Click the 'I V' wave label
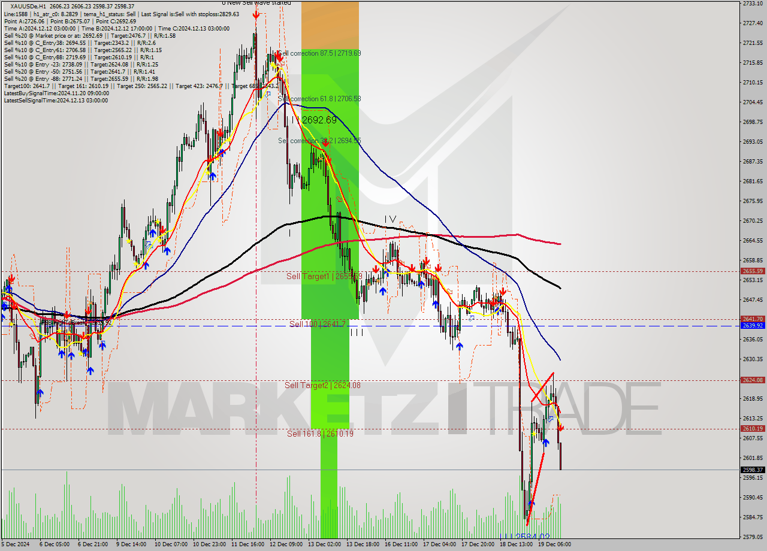This screenshot has width=767, height=551. [390, 219]
